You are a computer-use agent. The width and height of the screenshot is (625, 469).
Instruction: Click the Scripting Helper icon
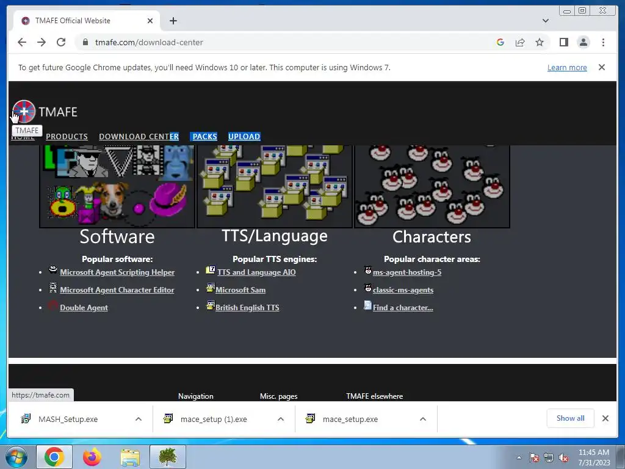click(53, 269)
